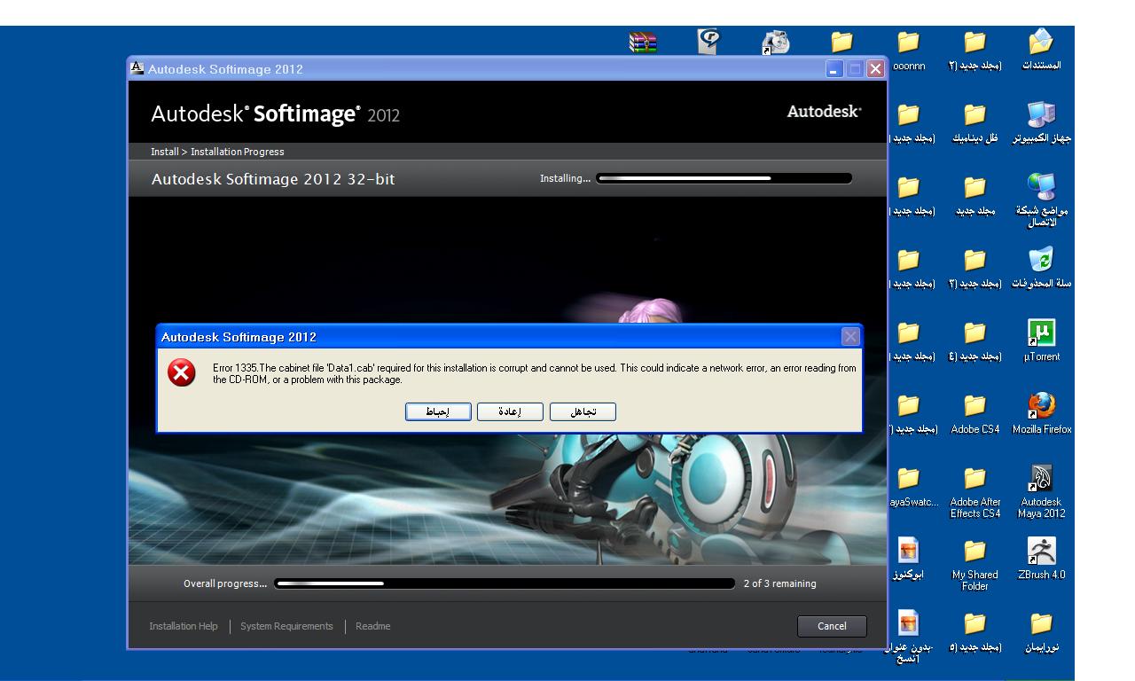Click the Overall progress bar
Screen dimensions: 1135x681
click(505, 583)
